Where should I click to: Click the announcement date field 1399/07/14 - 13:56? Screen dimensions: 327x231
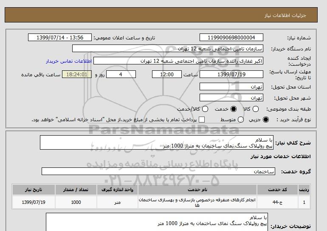60,37
